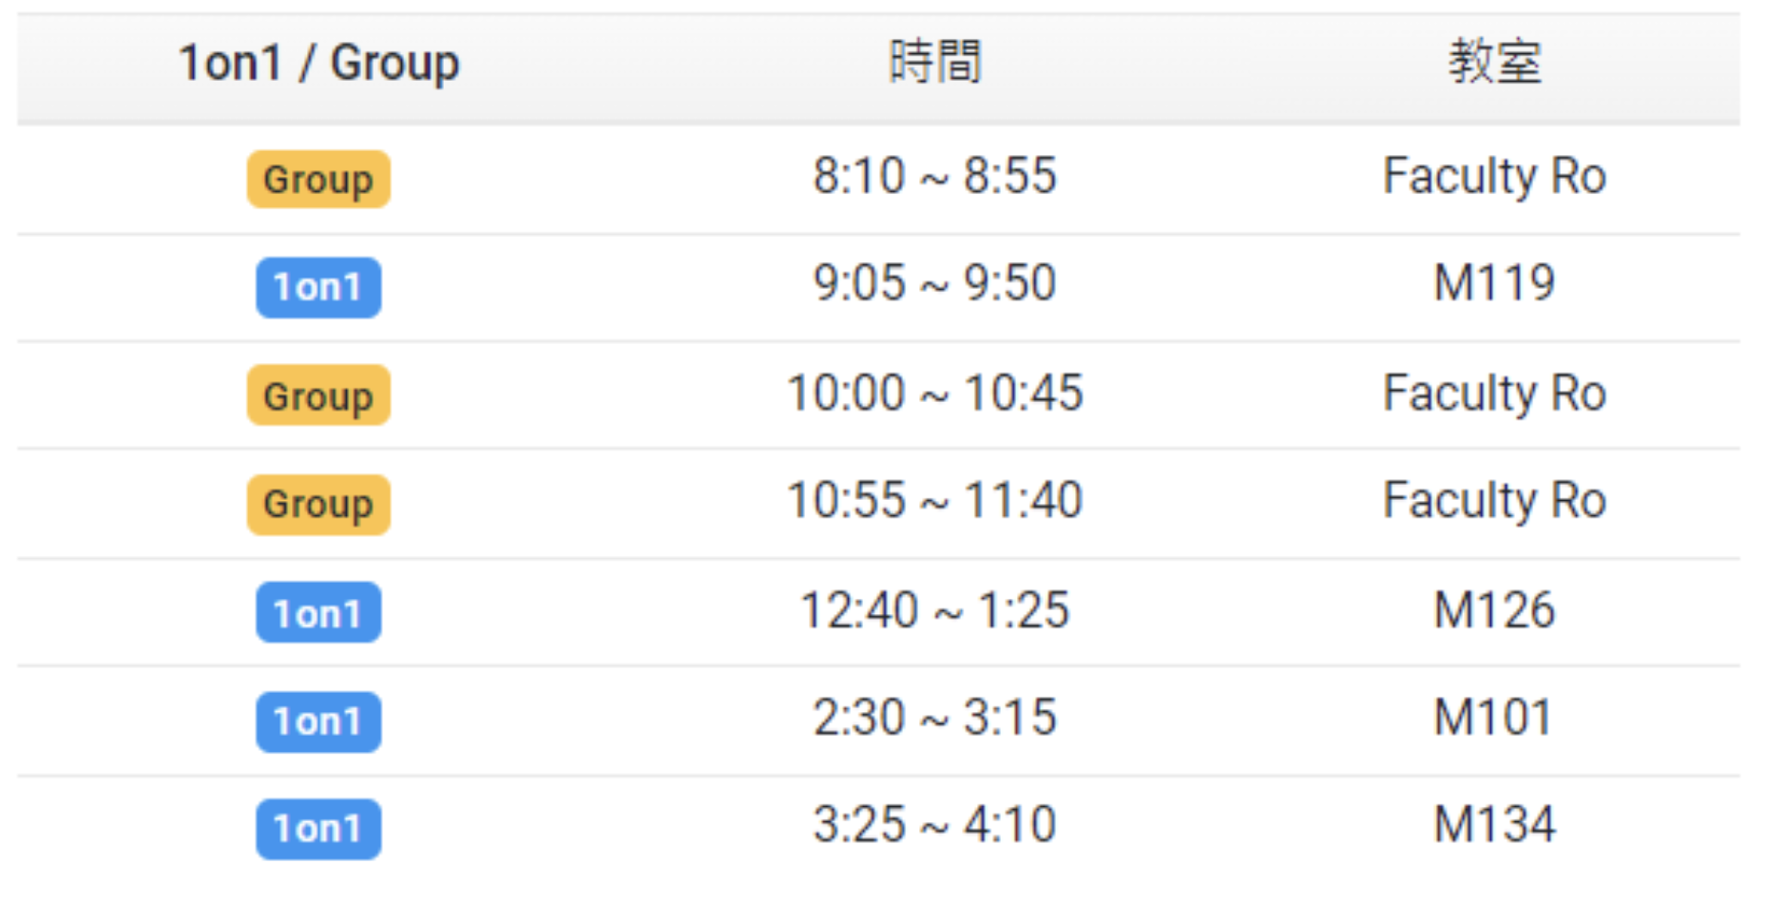Click the 8:10 ~ 8:55 time slot

[934, 176]
